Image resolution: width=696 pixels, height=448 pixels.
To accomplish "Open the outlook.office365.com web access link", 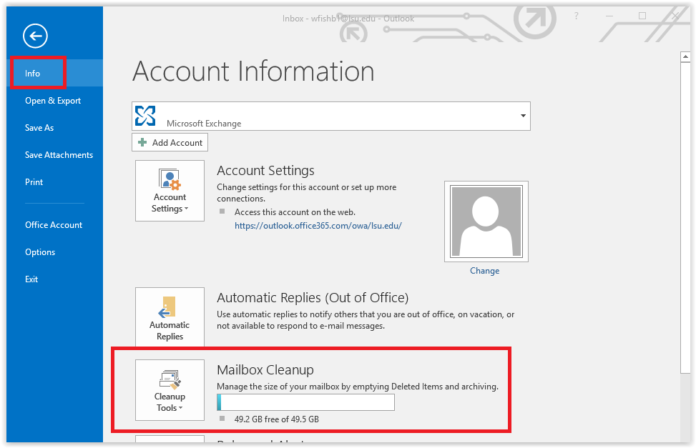I will (x=318, y=225).
